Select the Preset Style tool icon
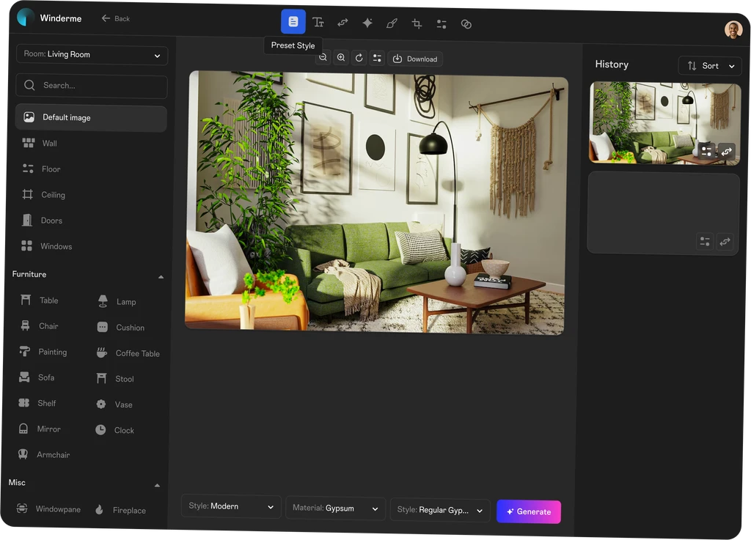 293,22
